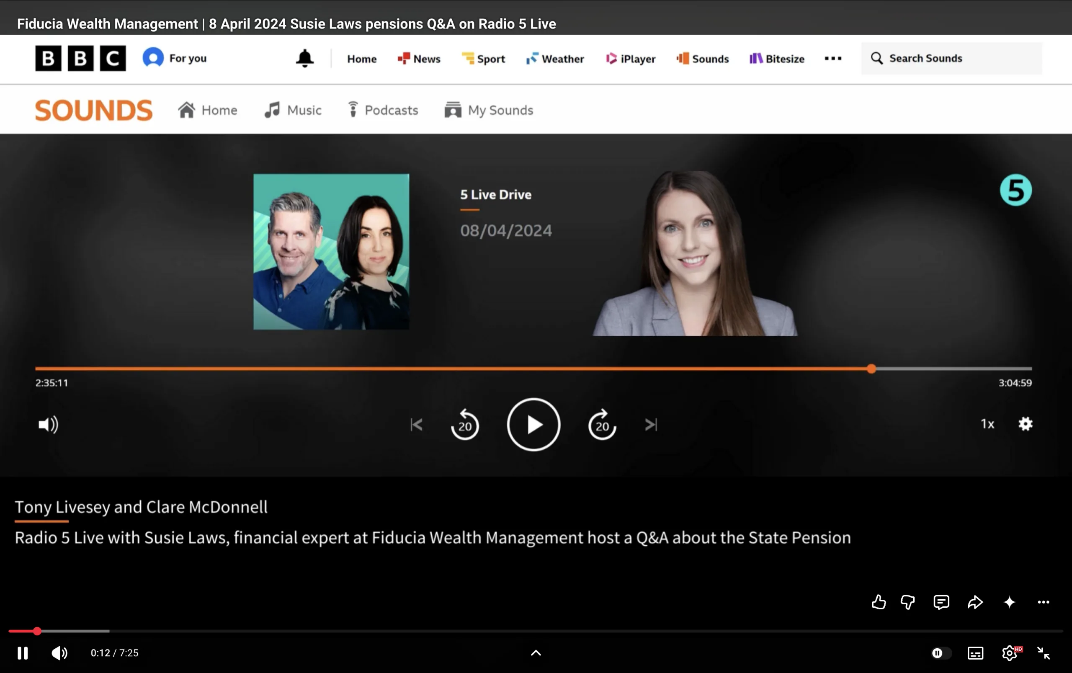Open the Music section
The height and width of the screenshot is (673, 1072).
click(293, 110)
